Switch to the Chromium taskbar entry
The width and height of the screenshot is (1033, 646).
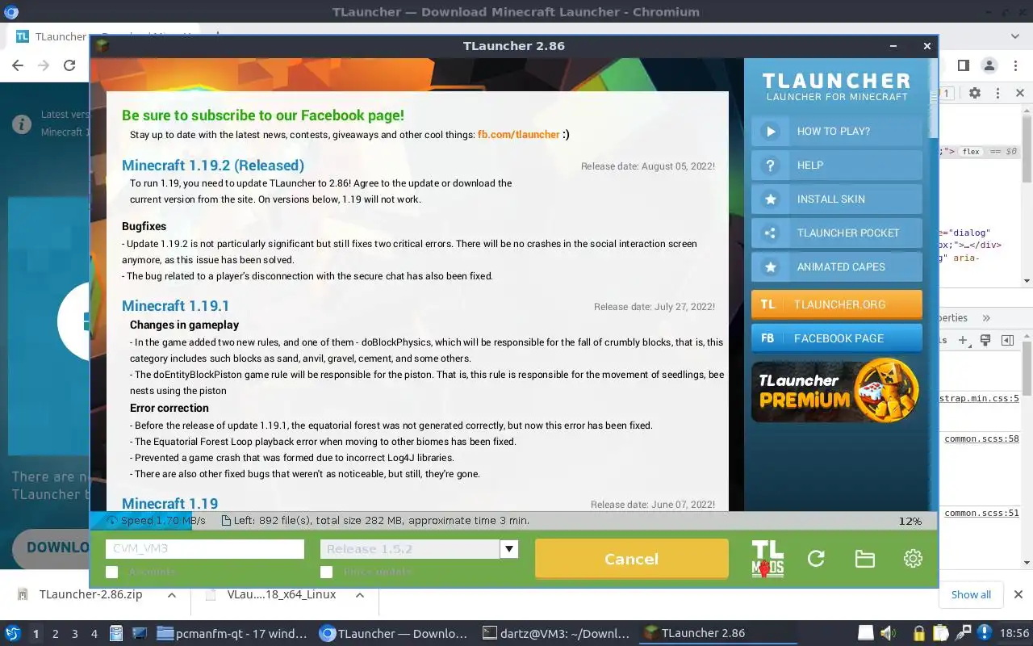click(395, 634)
